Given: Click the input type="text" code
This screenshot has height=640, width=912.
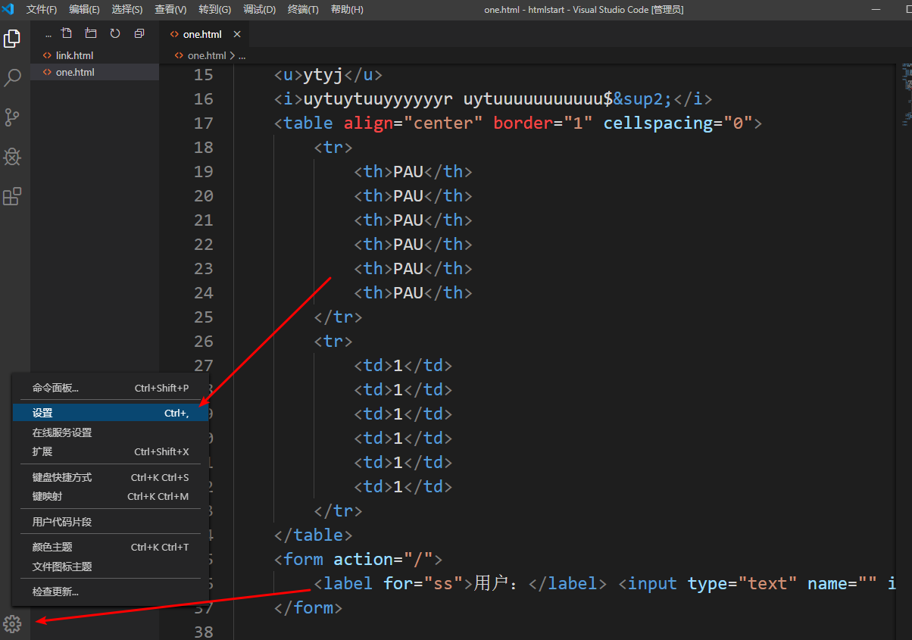Looking at the screenshot, I should [708, 583].
